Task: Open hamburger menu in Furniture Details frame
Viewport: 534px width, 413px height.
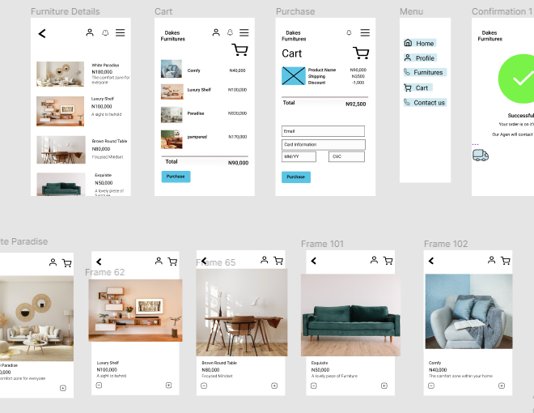Action: [121, 32]
